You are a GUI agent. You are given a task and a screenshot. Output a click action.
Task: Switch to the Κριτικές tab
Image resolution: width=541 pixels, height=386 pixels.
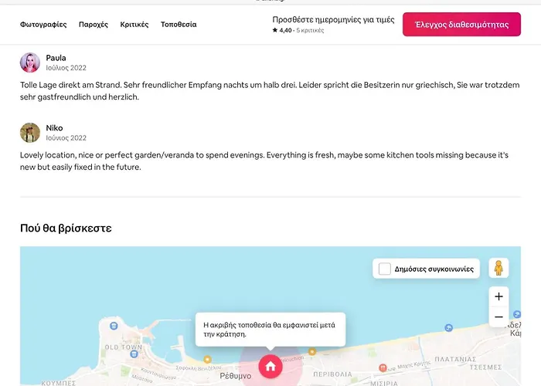click(x=134, y=25)
